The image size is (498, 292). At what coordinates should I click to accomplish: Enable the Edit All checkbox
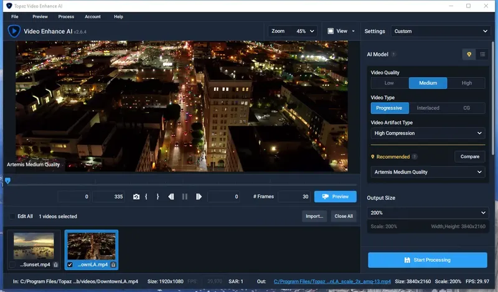(12, 217)
